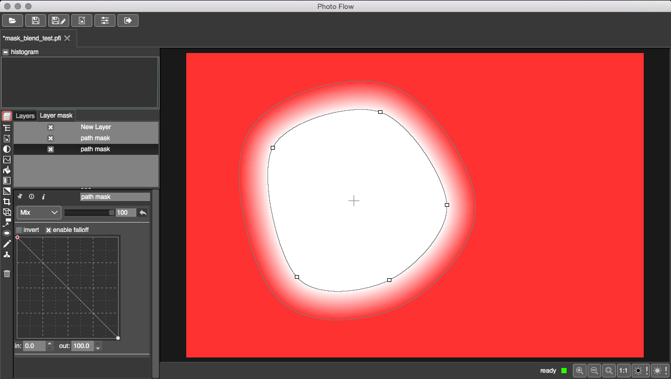Open the Mix blend mode dropdown
The height and width of the screenshot is (379, 671).
point(39,213)
